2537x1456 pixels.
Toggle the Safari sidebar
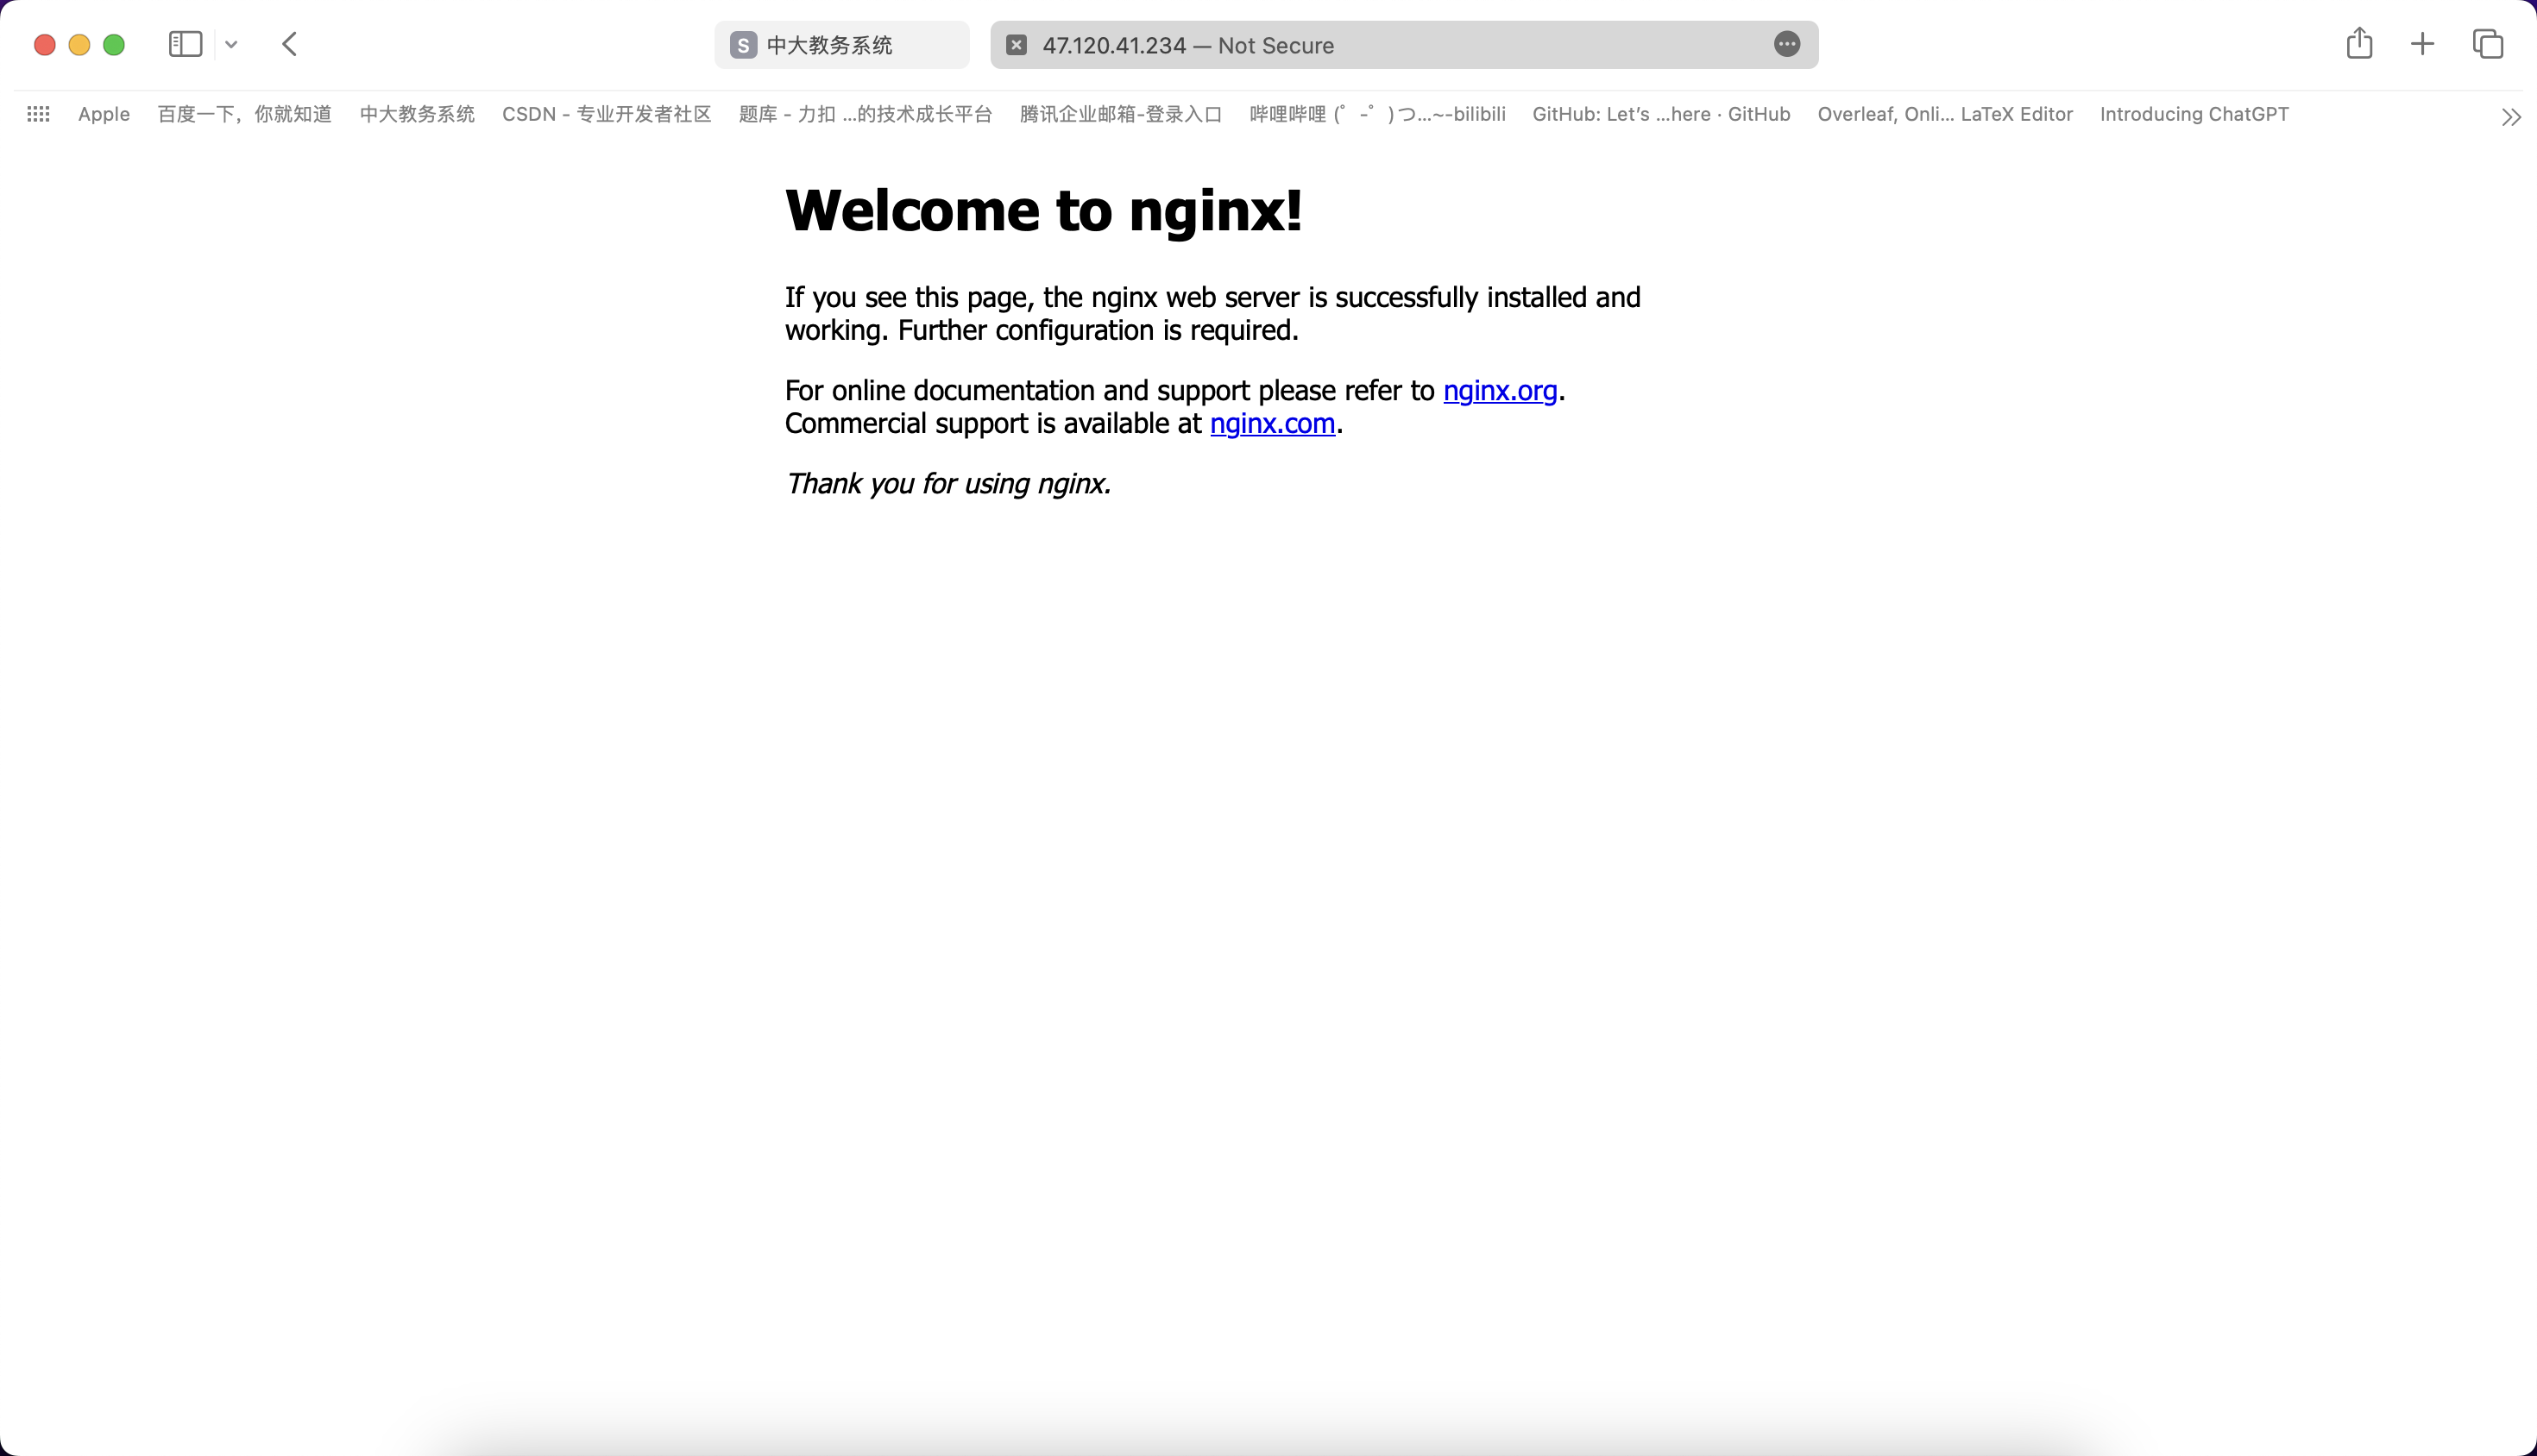click(185, 44)
